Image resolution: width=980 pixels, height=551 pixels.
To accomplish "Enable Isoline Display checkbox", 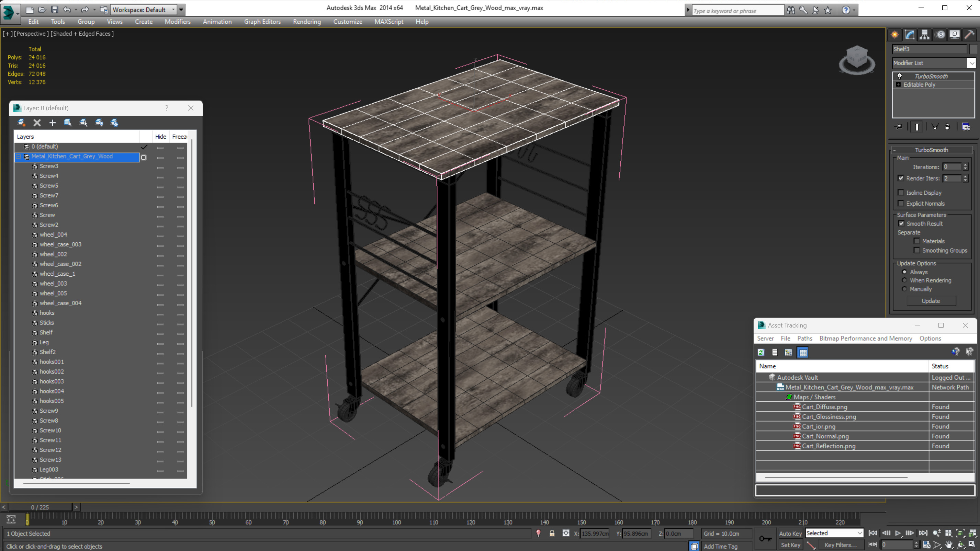I will pos(901,192).
